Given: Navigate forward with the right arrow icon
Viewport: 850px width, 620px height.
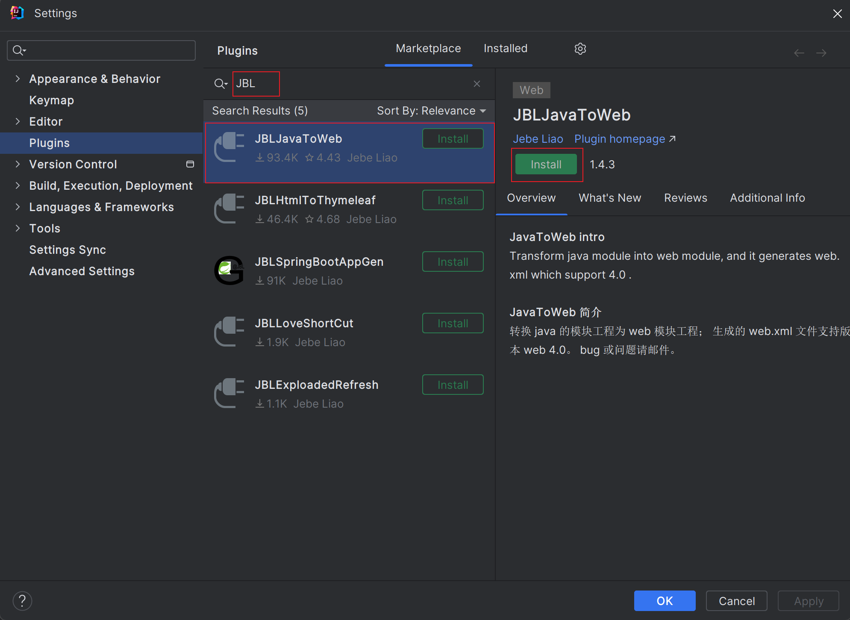Looking at the screenshot, I should [822, 53].
